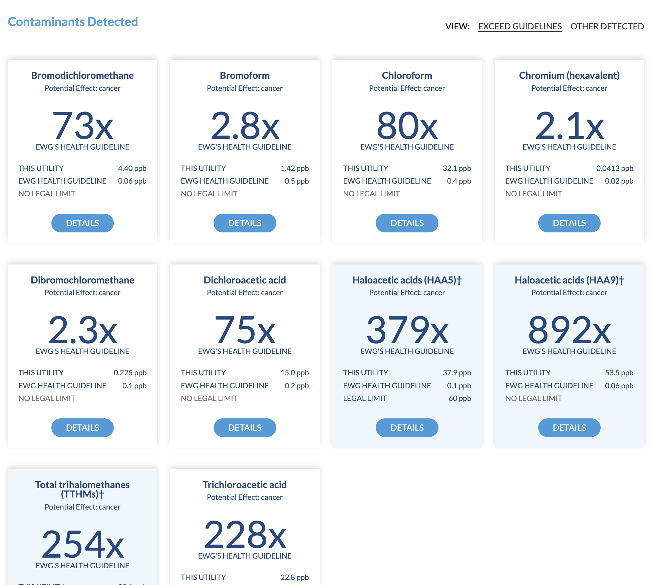Click the 228x figure on Trichloroacetic card
Screen dimensions: 652x585
[x=245, y=535]
